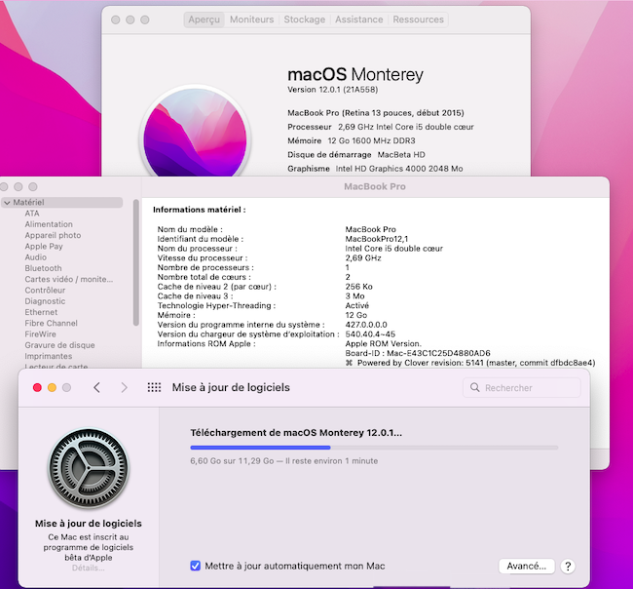
Task: Select Ethernet in the sidebar
Action: point(41,312)
